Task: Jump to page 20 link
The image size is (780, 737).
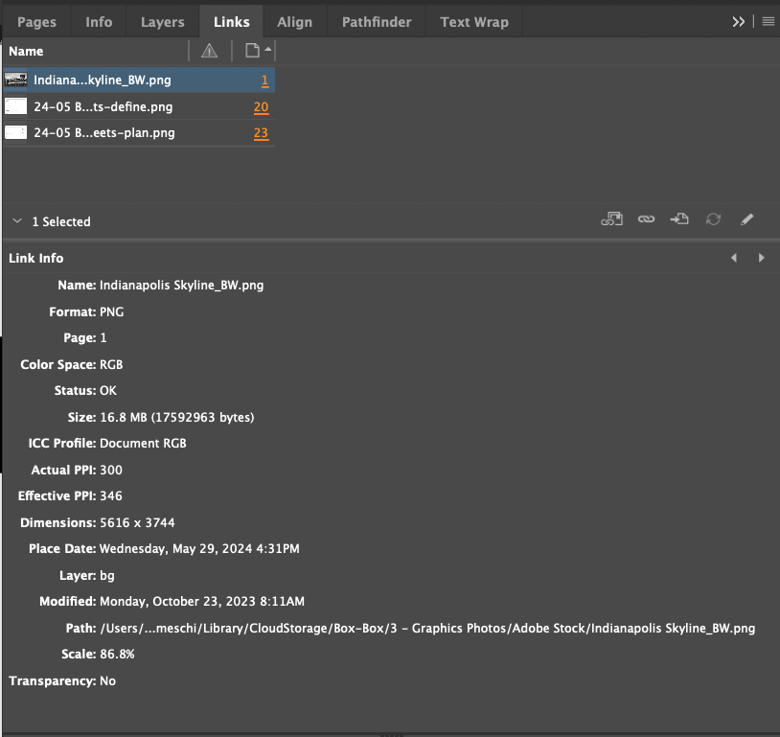Action: (262, 107)
